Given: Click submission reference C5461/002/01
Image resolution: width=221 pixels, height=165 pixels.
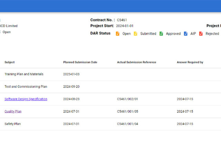Looking at the screenshot, I should point(127,99).
